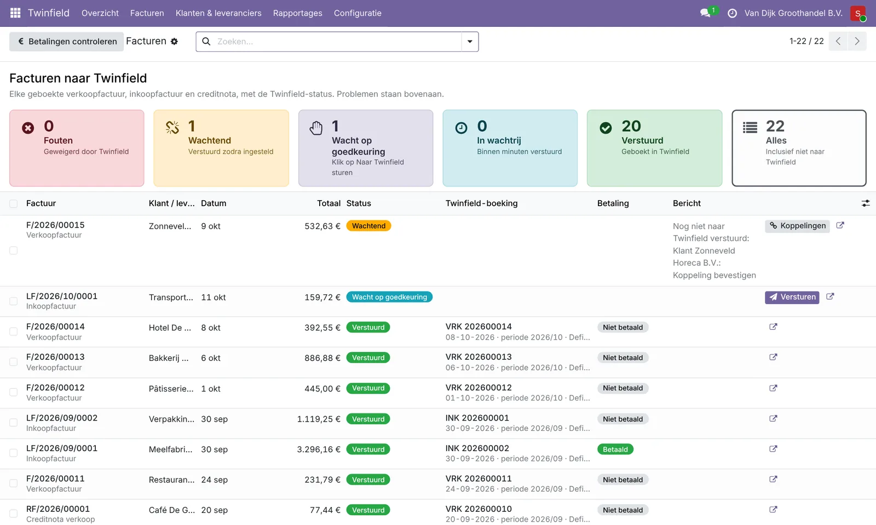876x525 pixels.
Task: Open the clock activities icon
Action: pyautogui.click(x=732, y=13)
